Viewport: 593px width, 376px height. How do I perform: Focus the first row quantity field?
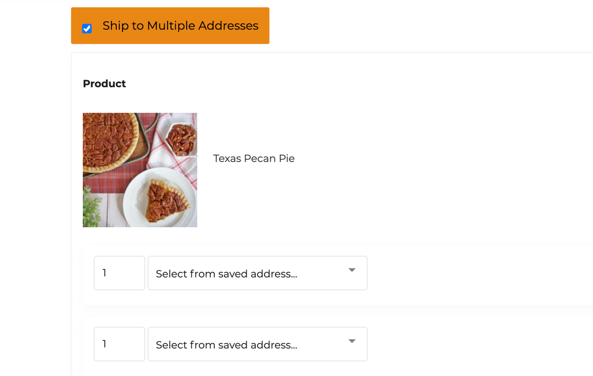[x=119, y=273]
